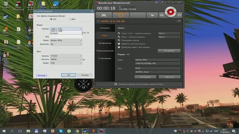Image resolution: width=239 pixels, height=134 pixels.
Task: Open Bandicam help question mark icon
Action: [162, 3]
